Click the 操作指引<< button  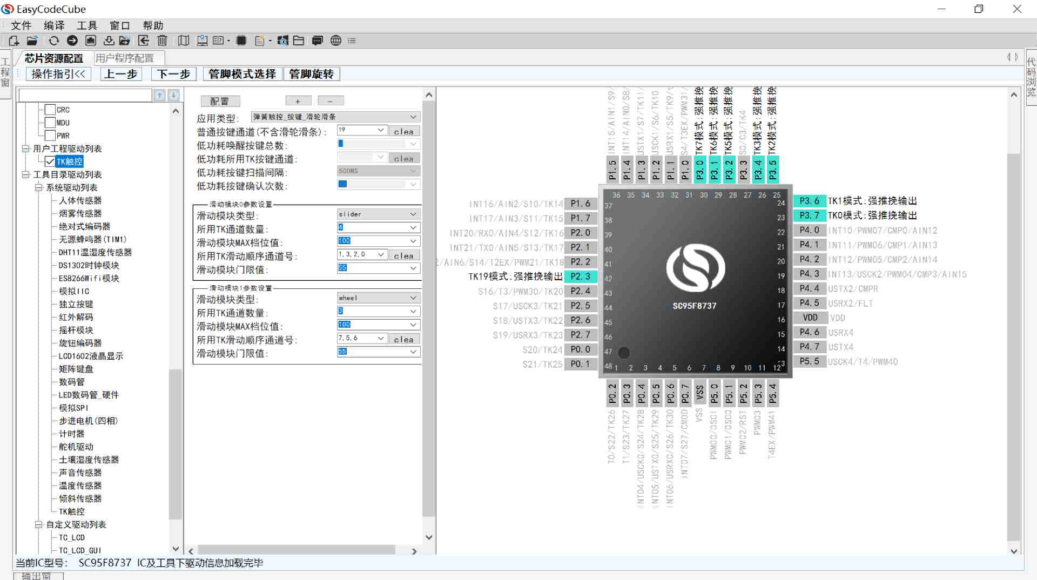(58, 74)
